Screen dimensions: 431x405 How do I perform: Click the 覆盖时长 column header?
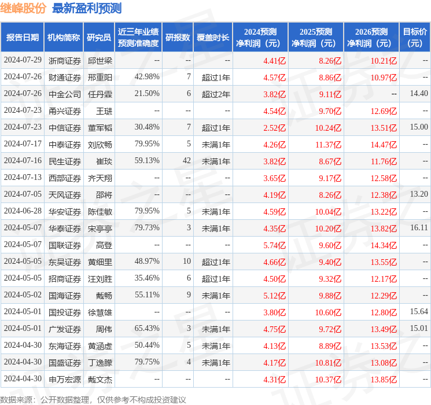(213, 37)
